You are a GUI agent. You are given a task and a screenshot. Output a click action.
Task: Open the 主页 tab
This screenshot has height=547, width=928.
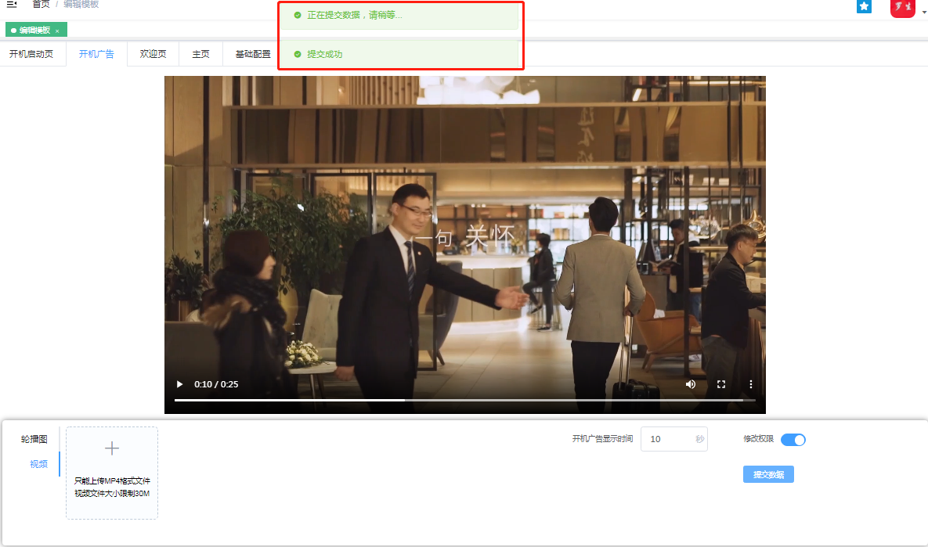click(200, 54)
